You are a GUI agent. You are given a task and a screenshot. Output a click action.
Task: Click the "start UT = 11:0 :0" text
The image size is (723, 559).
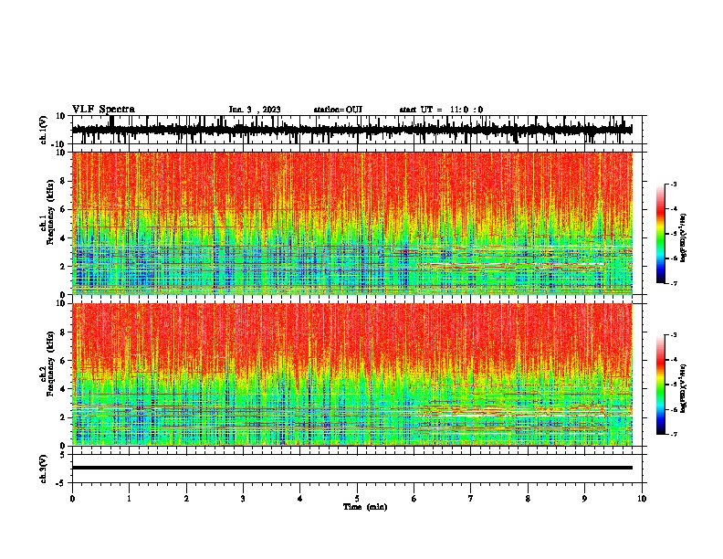pyautogui.click(x=441, y=110)
